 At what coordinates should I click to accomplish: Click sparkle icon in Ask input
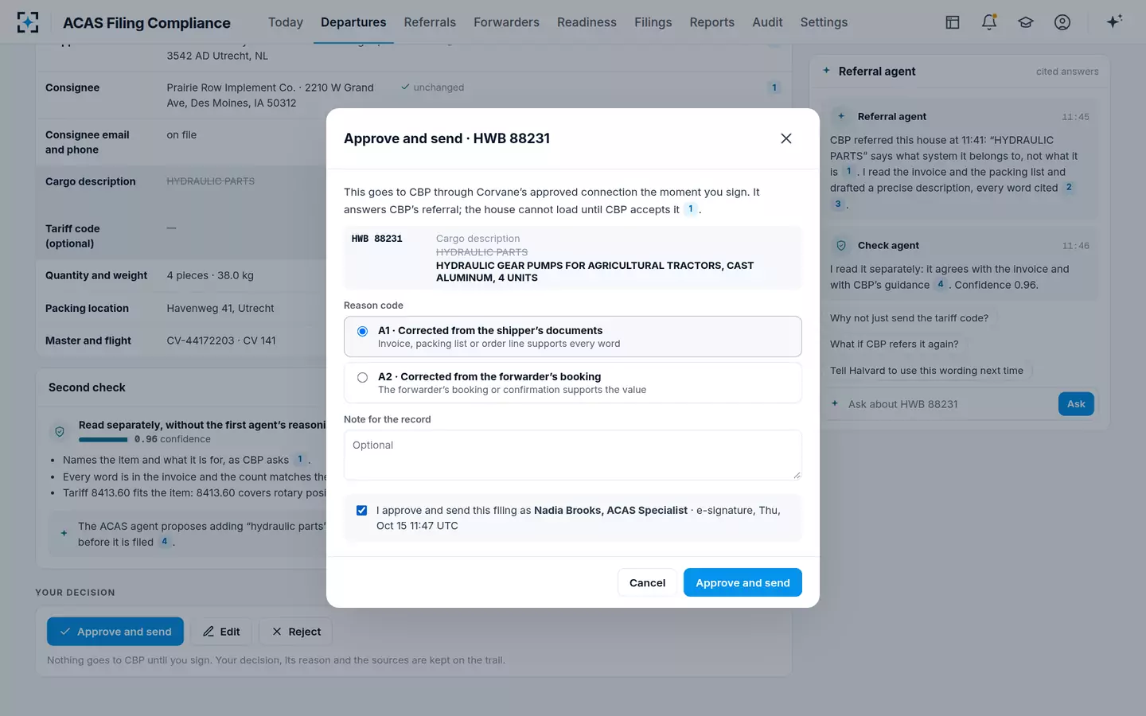(x=835, y=403)
